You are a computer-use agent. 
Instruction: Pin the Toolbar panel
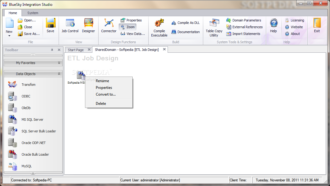click(52, 50)
